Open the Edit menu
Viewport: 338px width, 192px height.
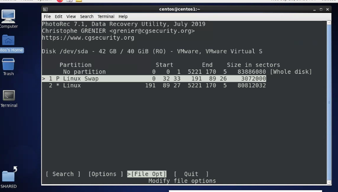tap(58, 16)
